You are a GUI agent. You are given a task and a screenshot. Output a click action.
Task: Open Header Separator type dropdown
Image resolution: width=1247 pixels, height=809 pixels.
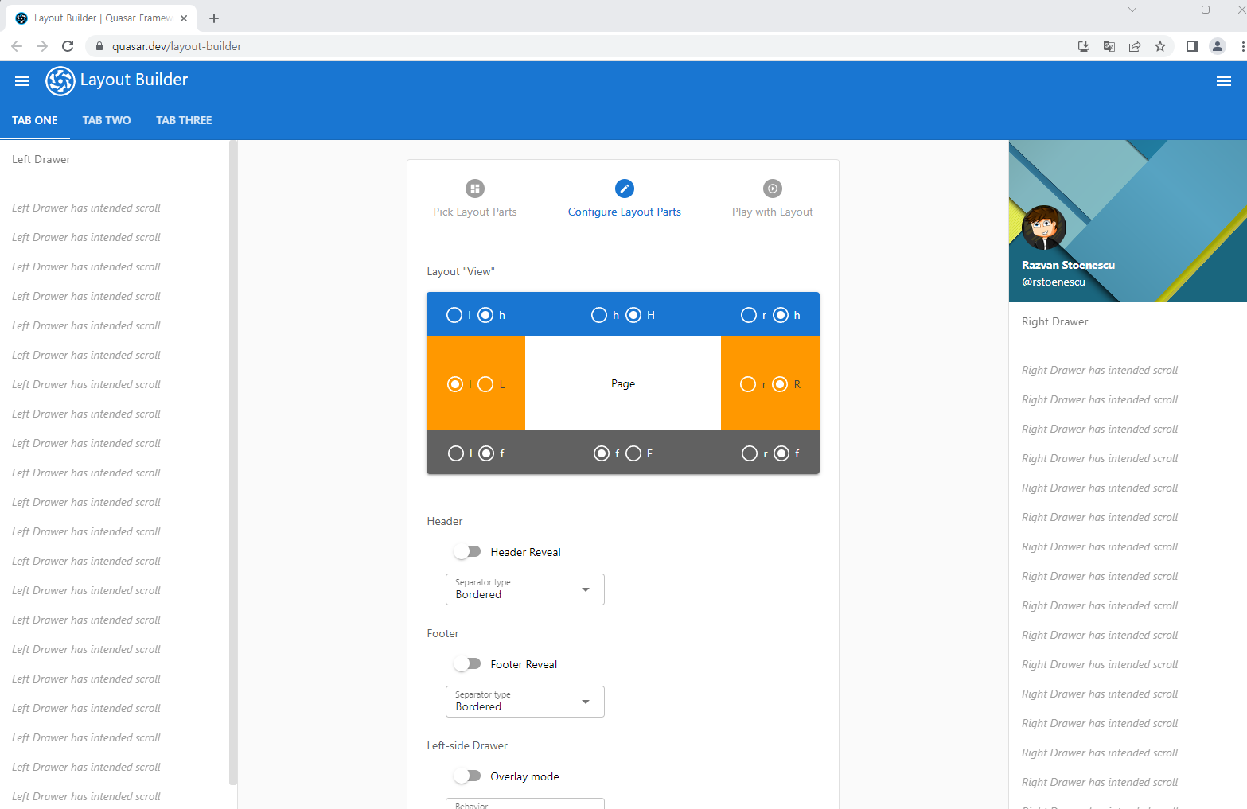525,589
